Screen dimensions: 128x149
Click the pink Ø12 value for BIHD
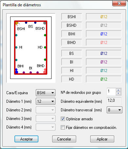pos(104,43)
